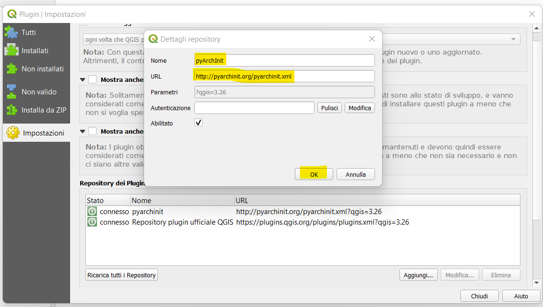Click the Parametri field
This screenshot has height=307, width=543.
coord(284,92)
